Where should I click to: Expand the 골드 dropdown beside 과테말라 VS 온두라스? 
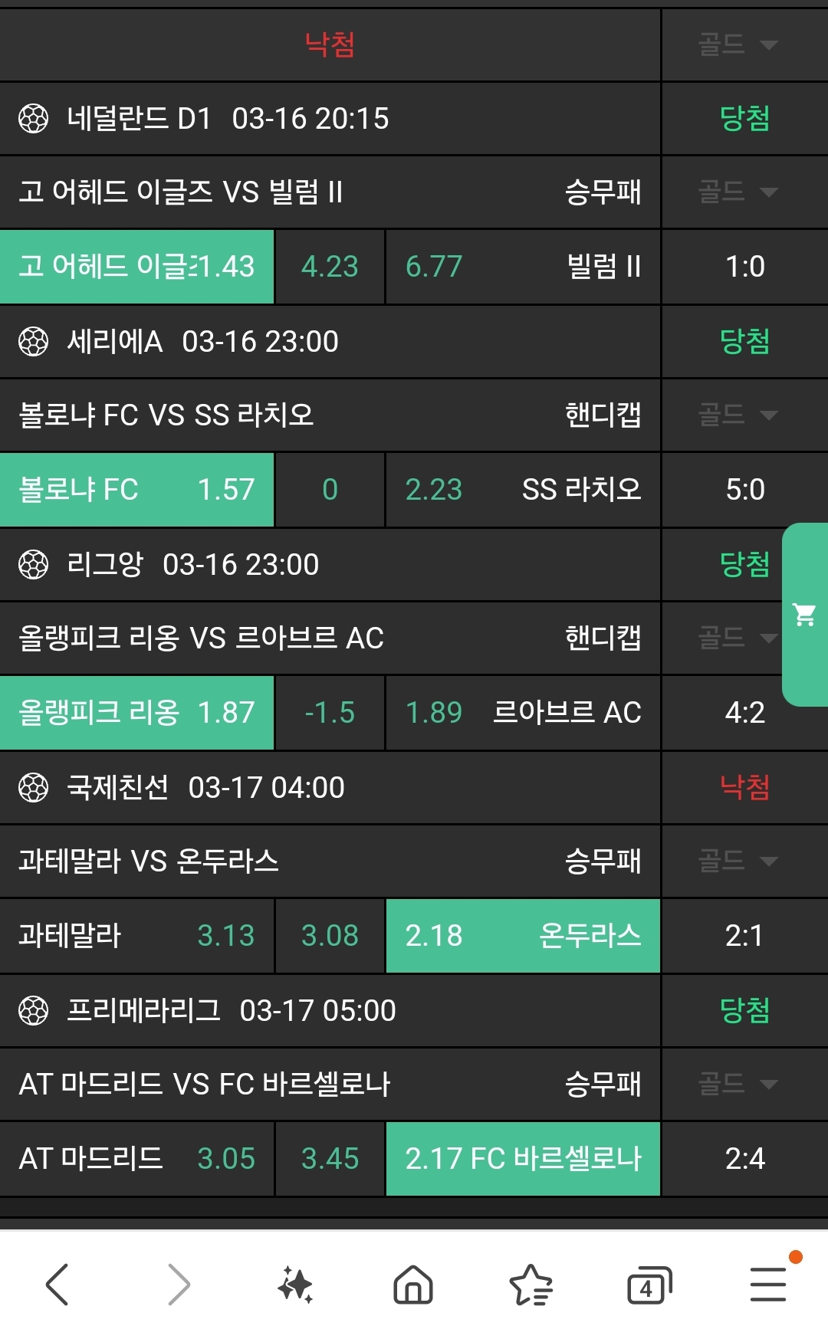[x=738, y=861]
